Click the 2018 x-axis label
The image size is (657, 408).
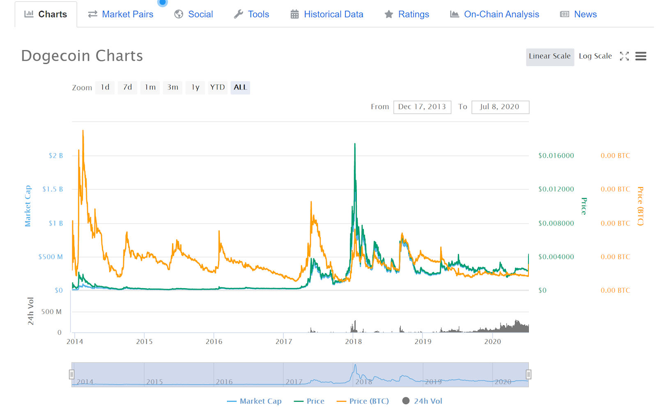pyautogui.click(x=354, y=342)
